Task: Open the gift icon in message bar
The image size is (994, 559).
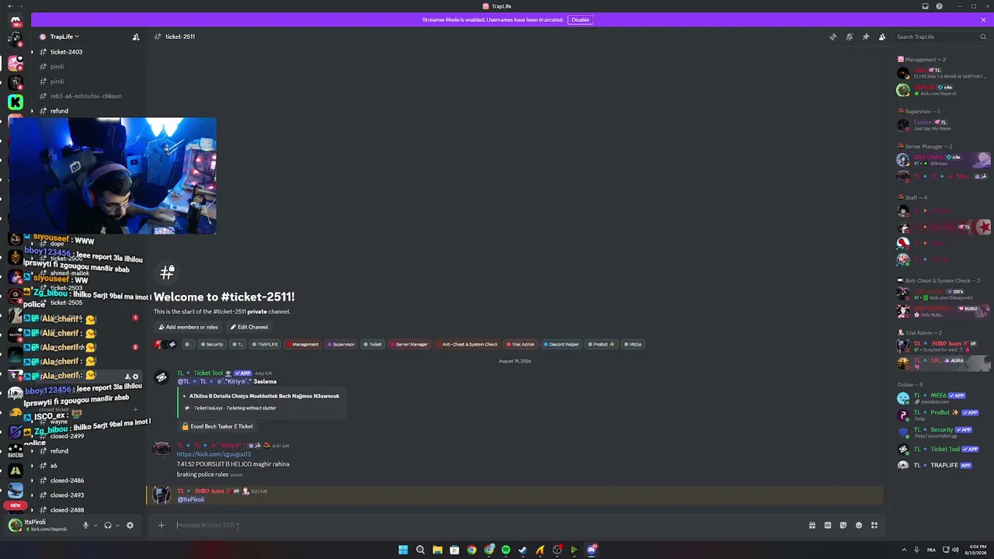Action: coord(812,526)
